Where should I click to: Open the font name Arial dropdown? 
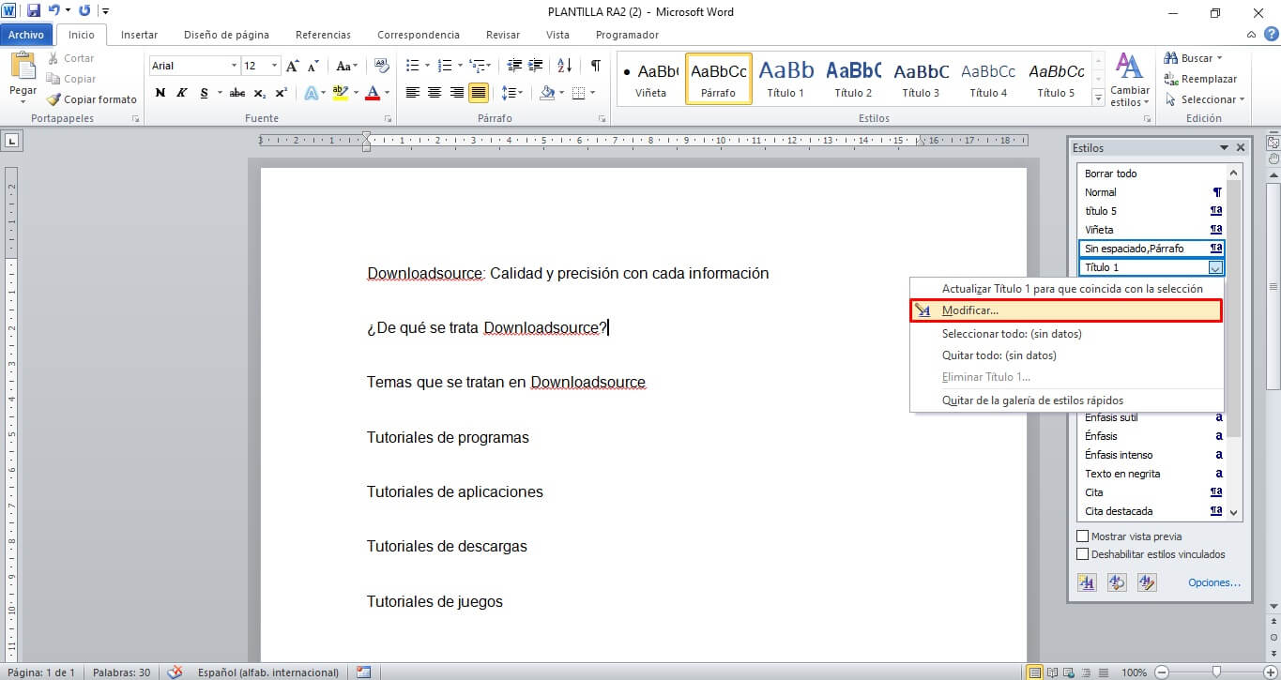click(234, 66)
